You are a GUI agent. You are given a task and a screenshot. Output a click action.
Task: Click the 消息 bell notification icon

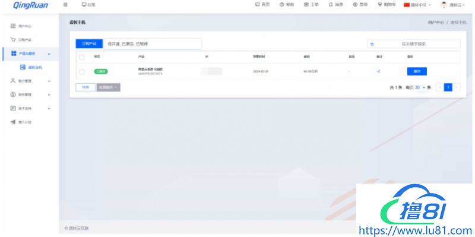point(331,5)
